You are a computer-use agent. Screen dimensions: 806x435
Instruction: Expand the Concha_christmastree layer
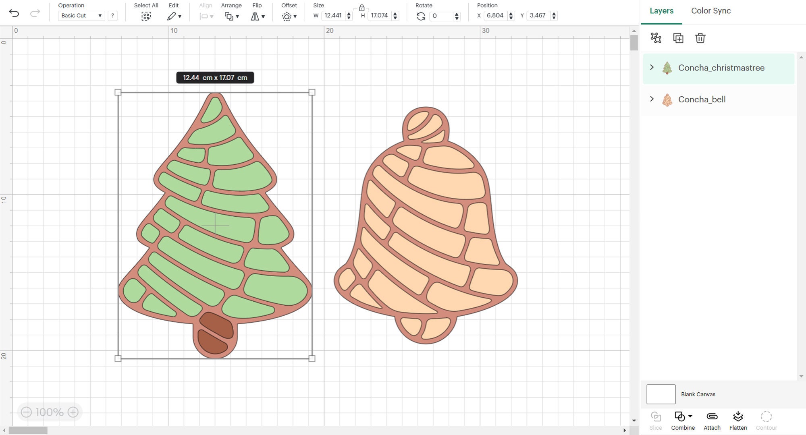pos(652,68)
